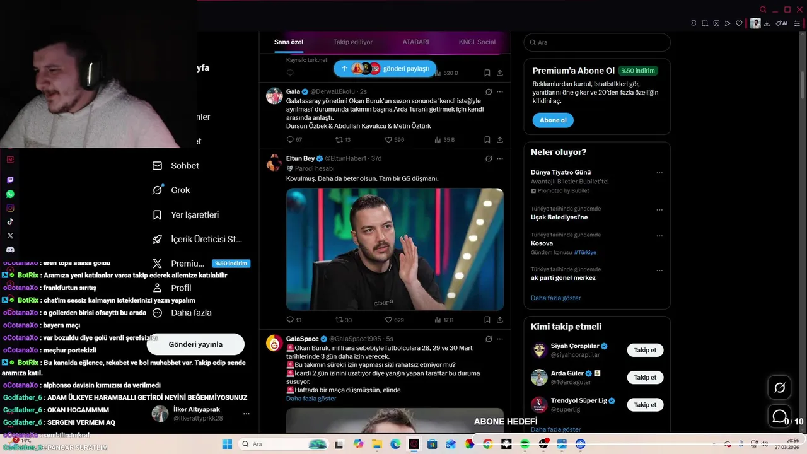Open more options on Eltun Bey tweet
The width and height of the screenshot is (807, 454).
(500, 159)
